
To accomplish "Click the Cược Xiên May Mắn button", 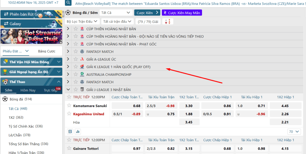I will (182, 13).
